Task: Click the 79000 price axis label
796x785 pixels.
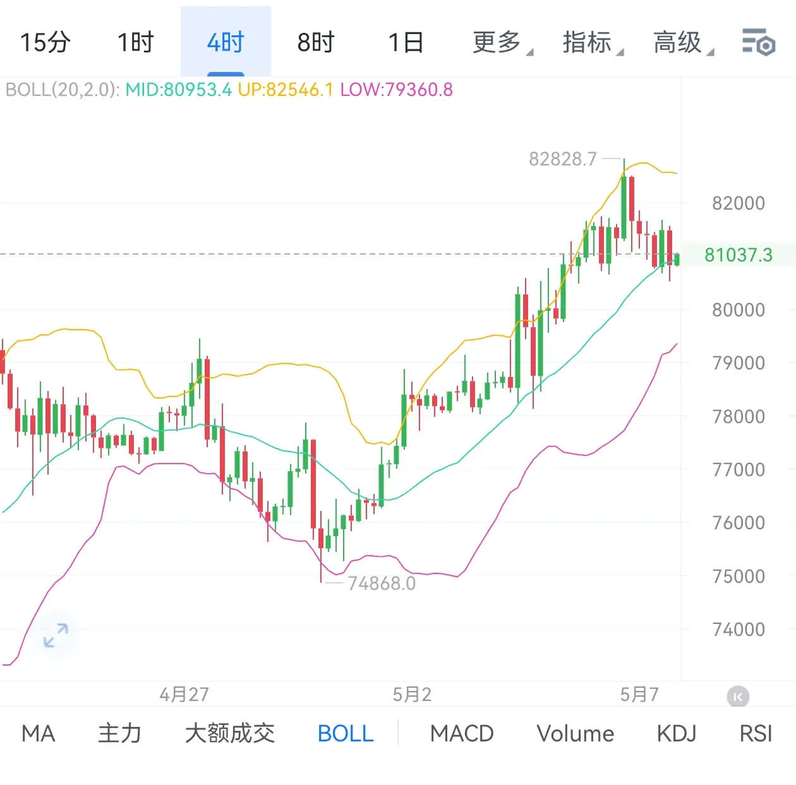Action: coord(739,363)
